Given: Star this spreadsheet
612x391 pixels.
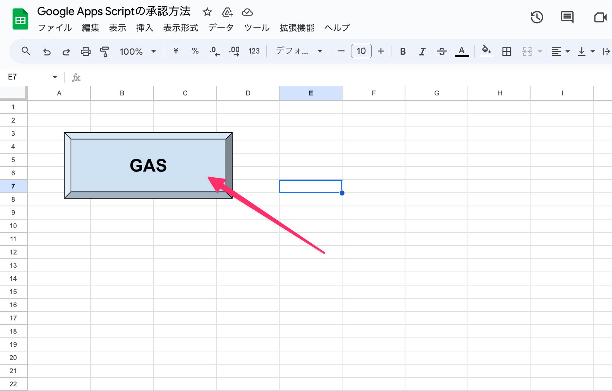Looking at the screenshot, I should point(207,12).
